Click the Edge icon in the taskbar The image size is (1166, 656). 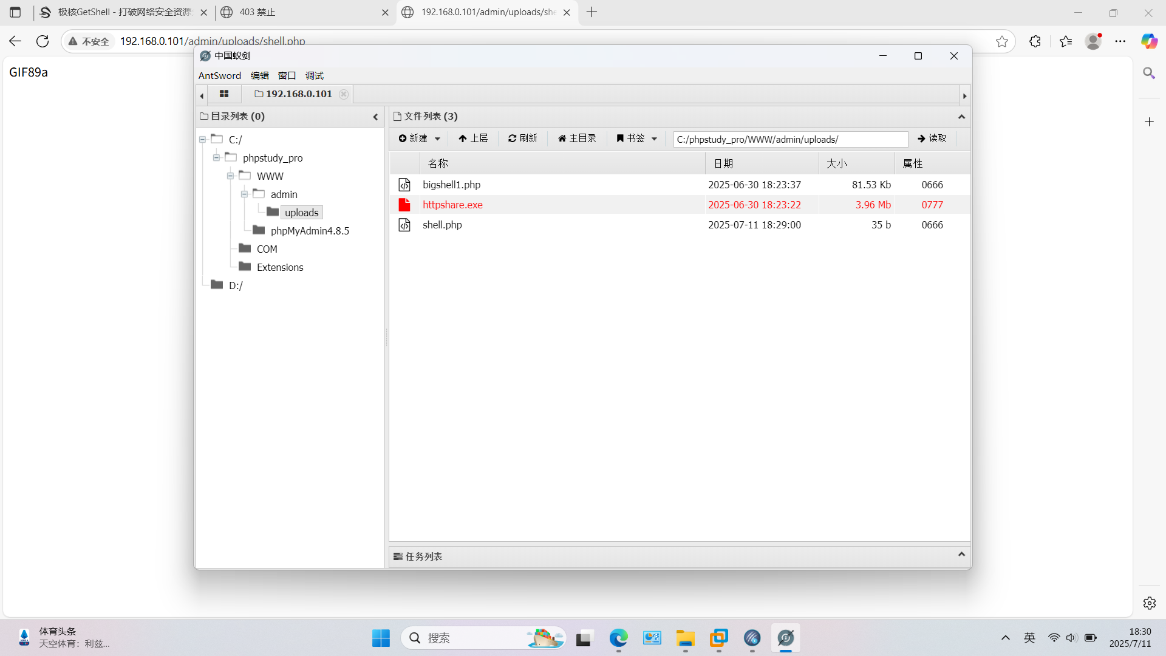[618, 638]
